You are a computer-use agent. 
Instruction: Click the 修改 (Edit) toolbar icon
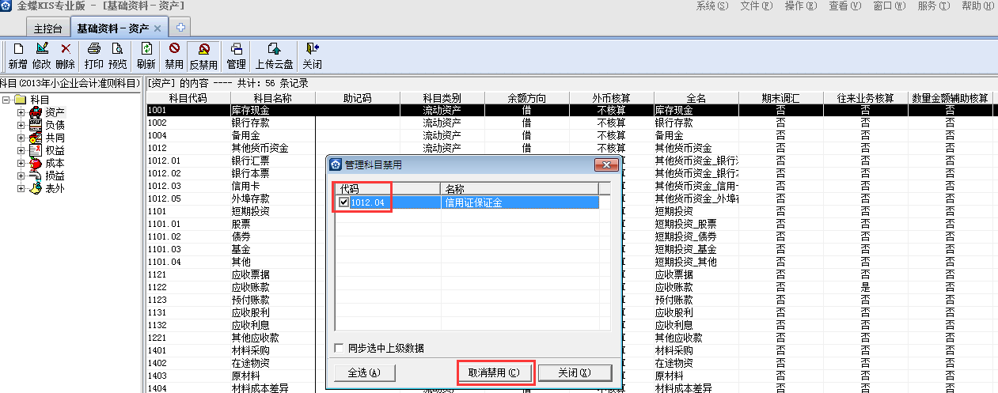click(42, 55)
